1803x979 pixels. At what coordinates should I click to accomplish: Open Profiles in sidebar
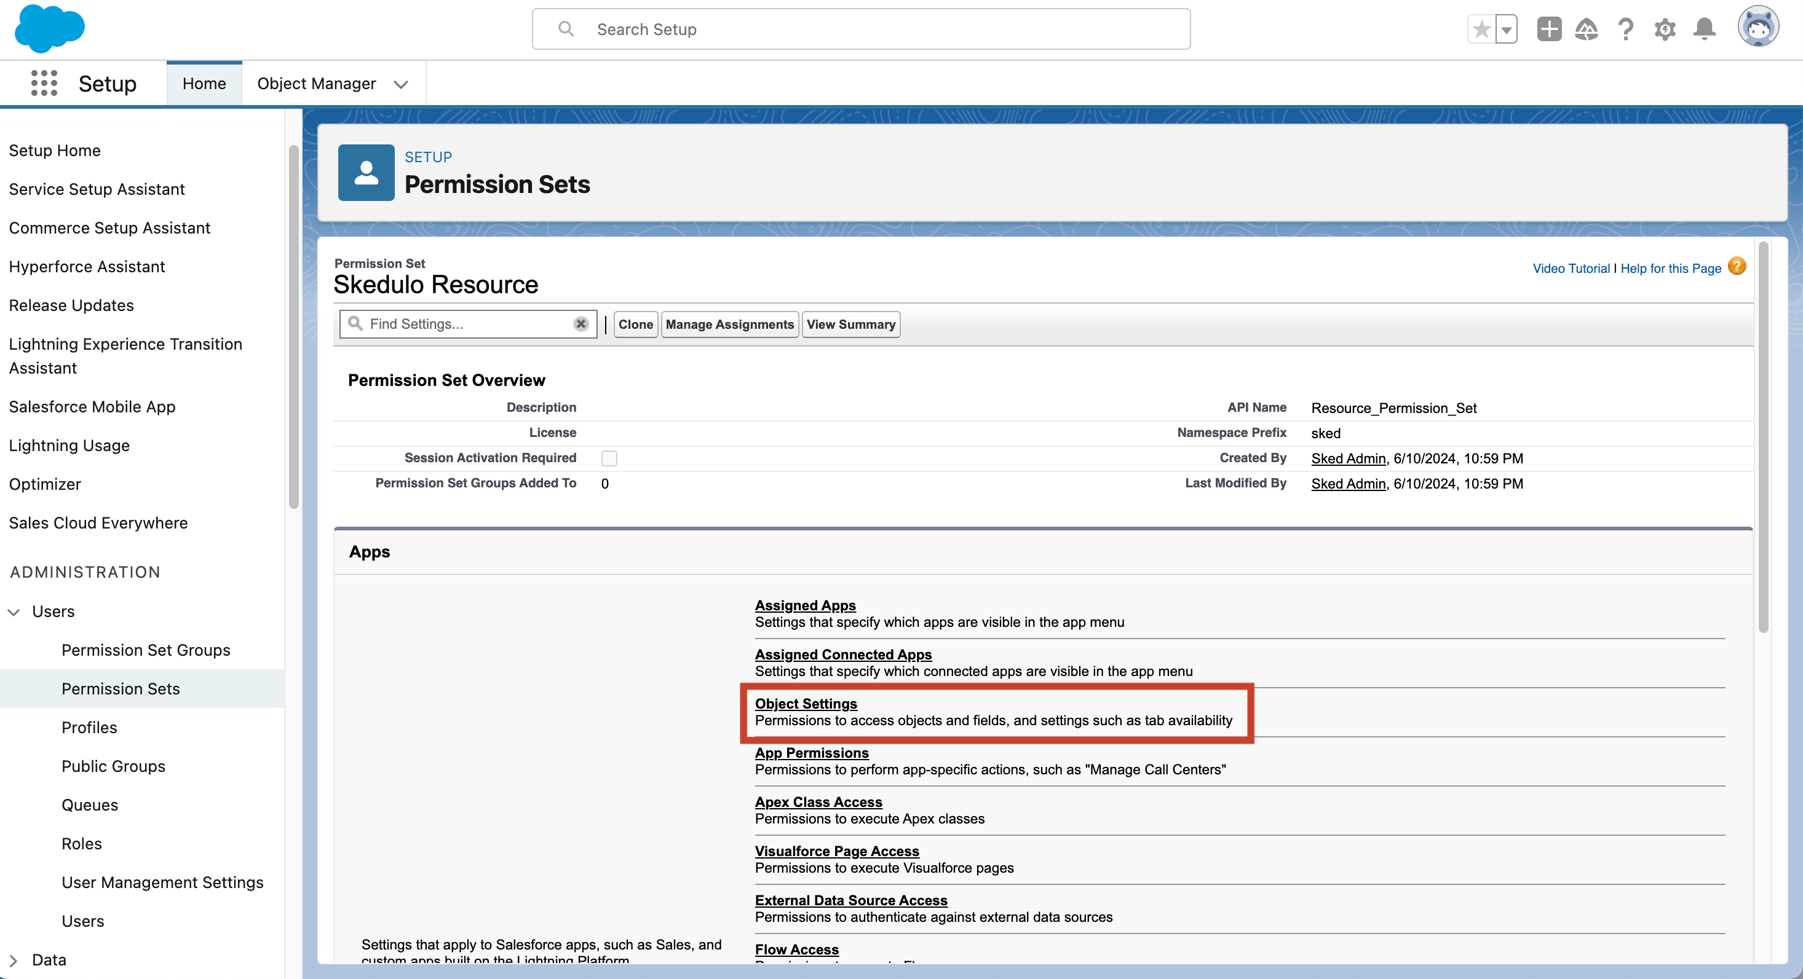89,727
